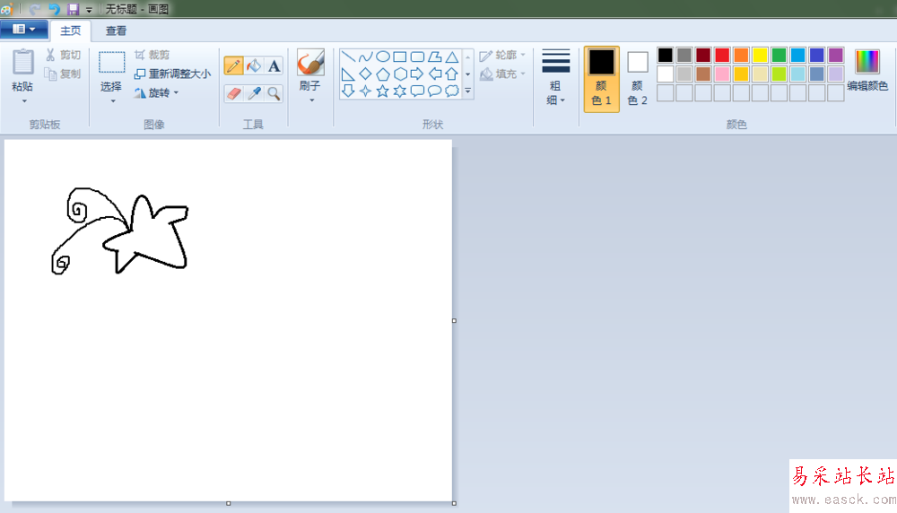Select the Color picker eyedropper tool
The height and width of the screenshot is (513, 897).
click(x=254, y=93)
